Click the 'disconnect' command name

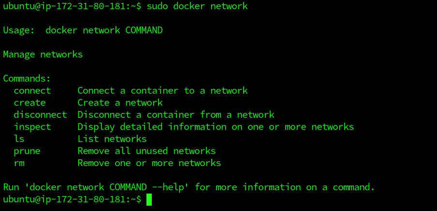coord(40,115)
